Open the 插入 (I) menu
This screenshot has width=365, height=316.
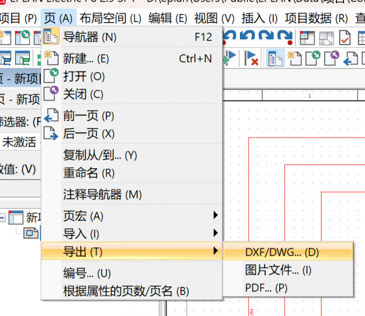click(x=260, y=18)
